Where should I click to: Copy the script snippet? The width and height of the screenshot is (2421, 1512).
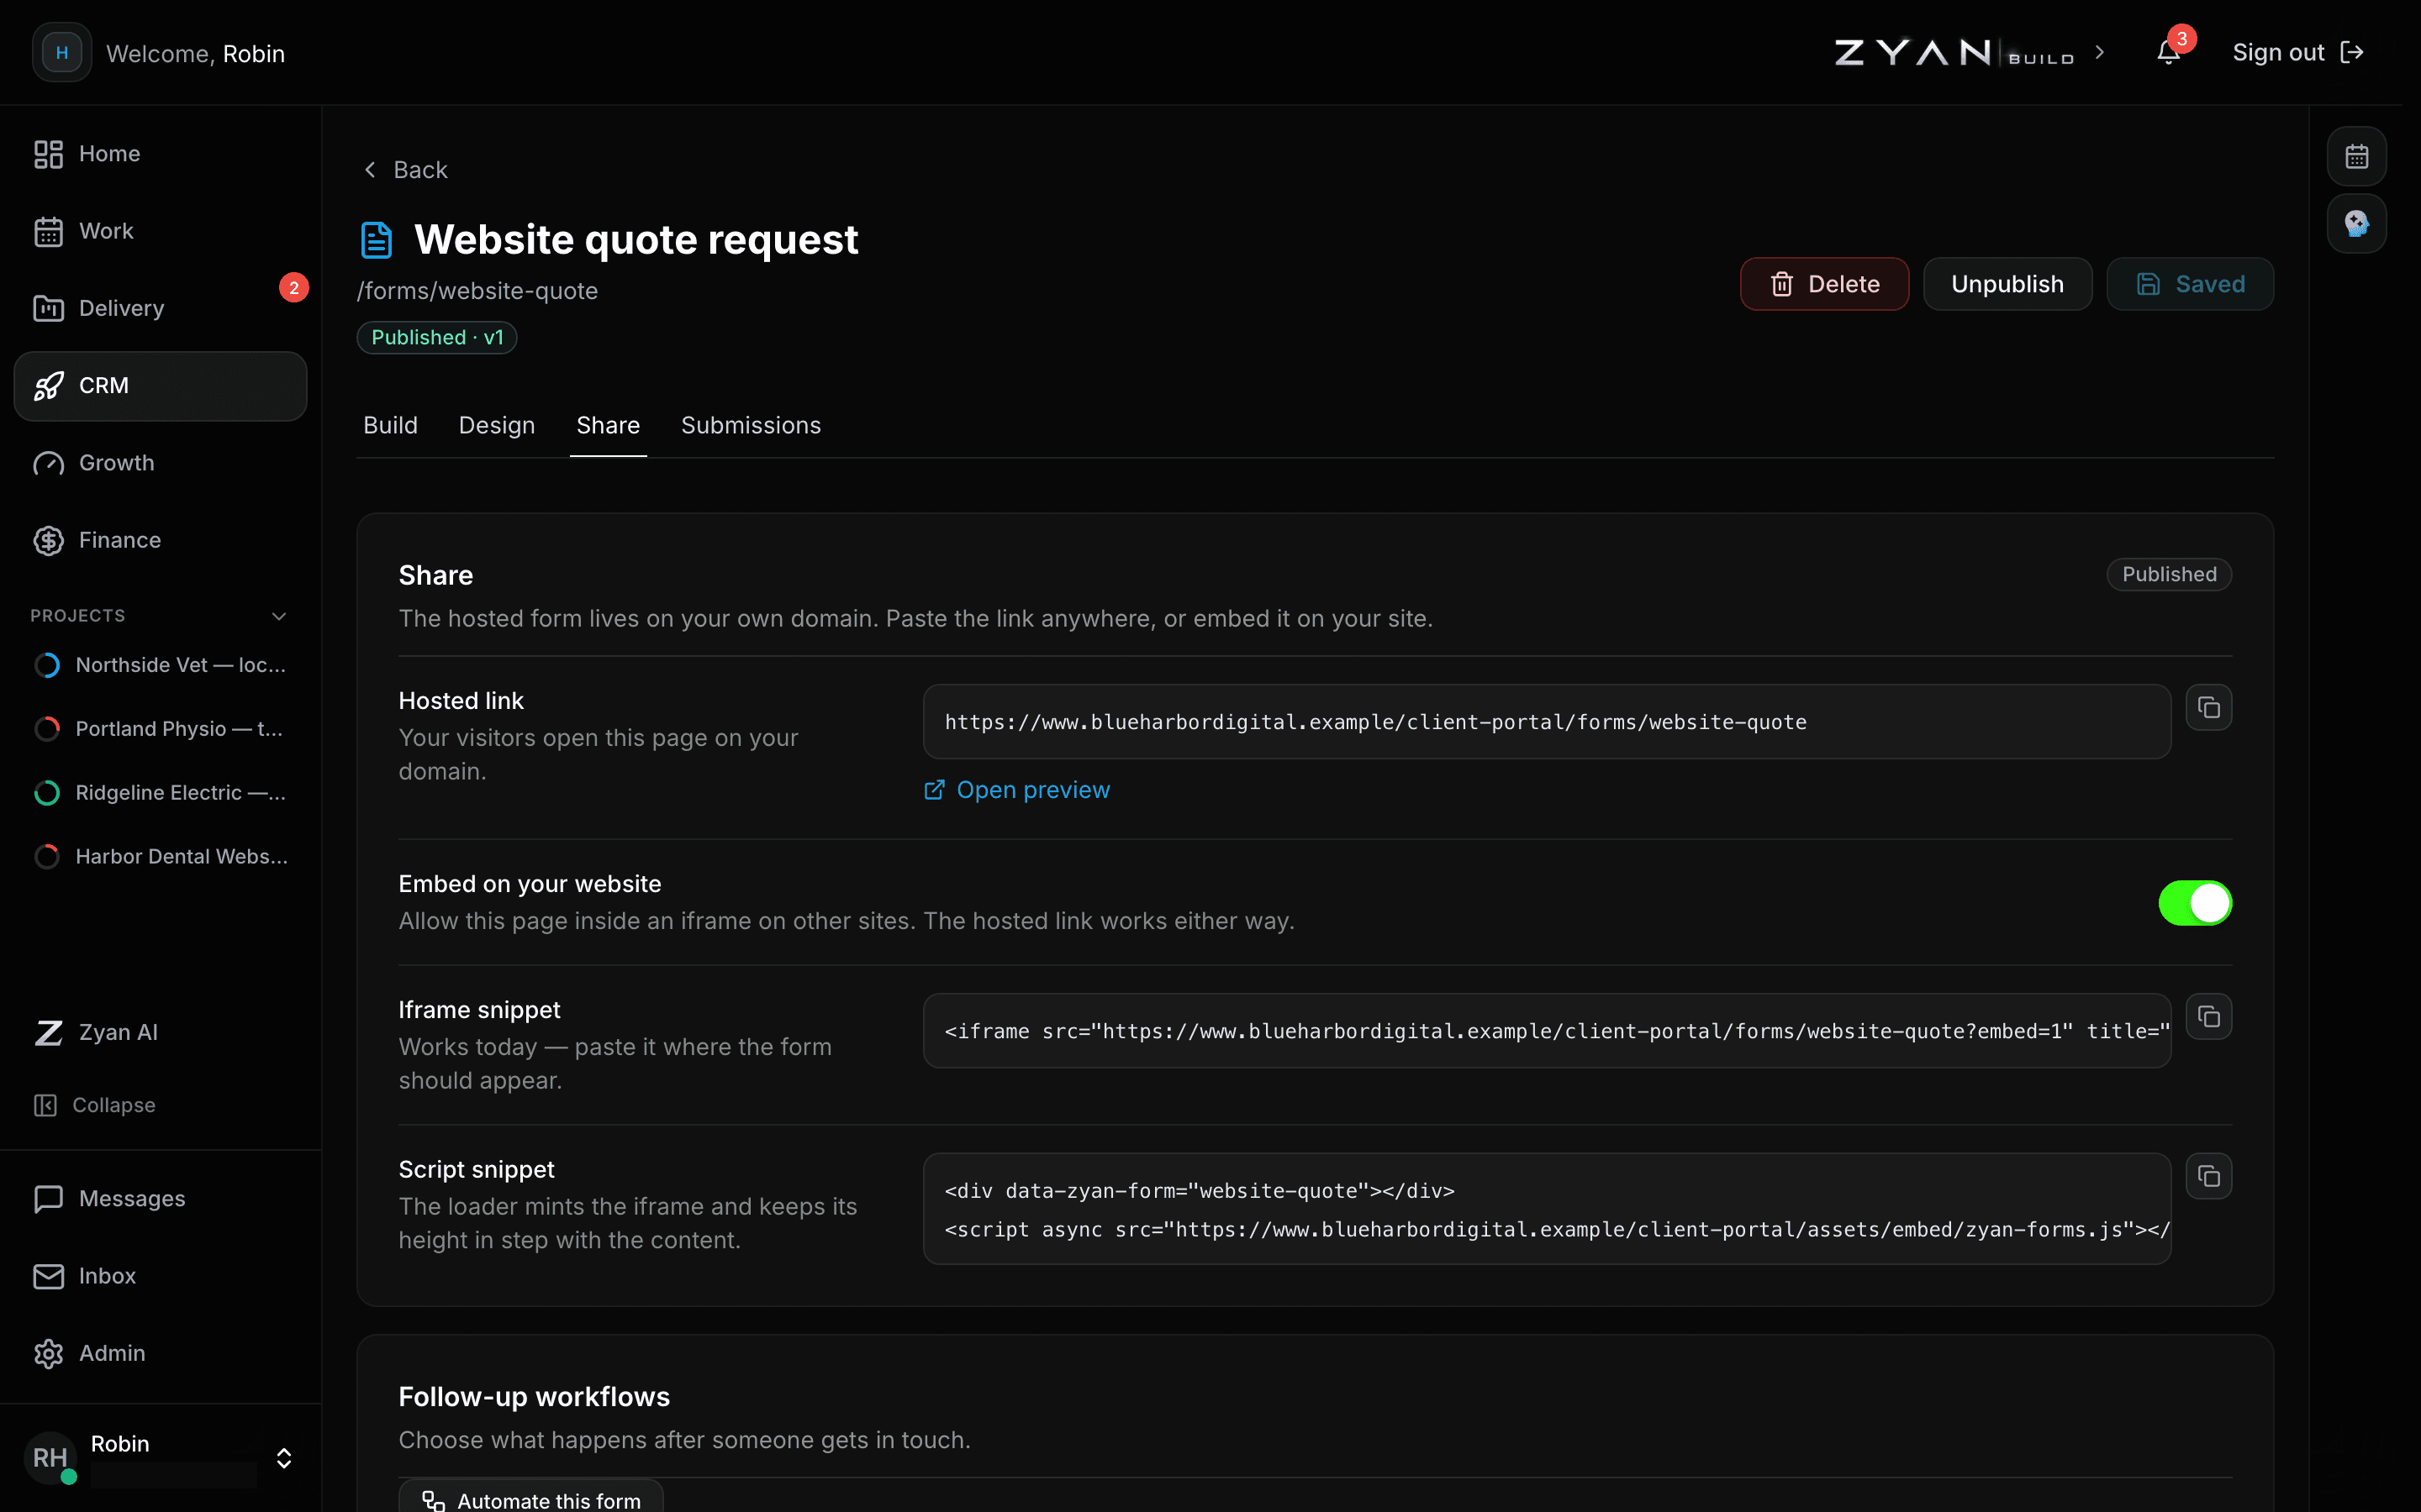pyautogui.click(x=2208, y=1177)
